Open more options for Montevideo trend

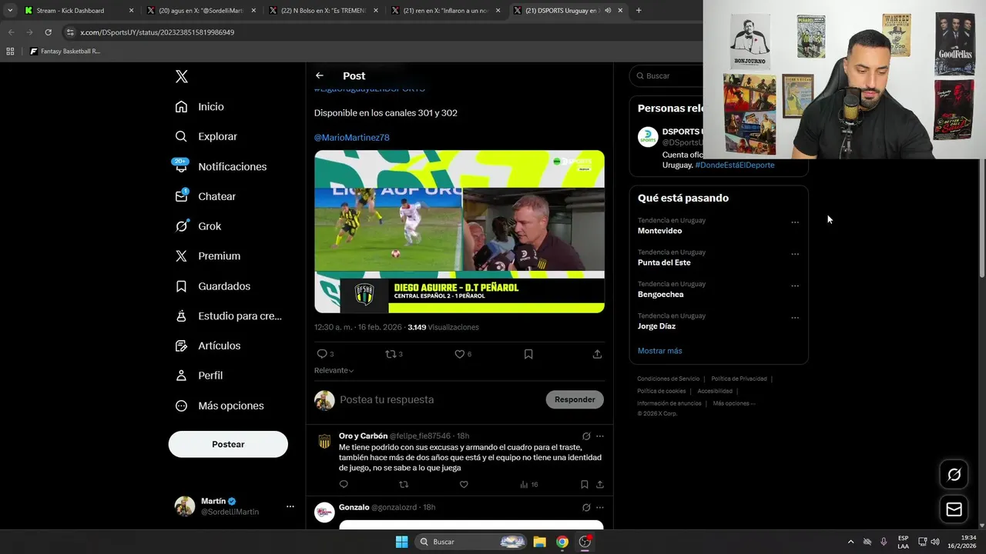tap(795, 222)
